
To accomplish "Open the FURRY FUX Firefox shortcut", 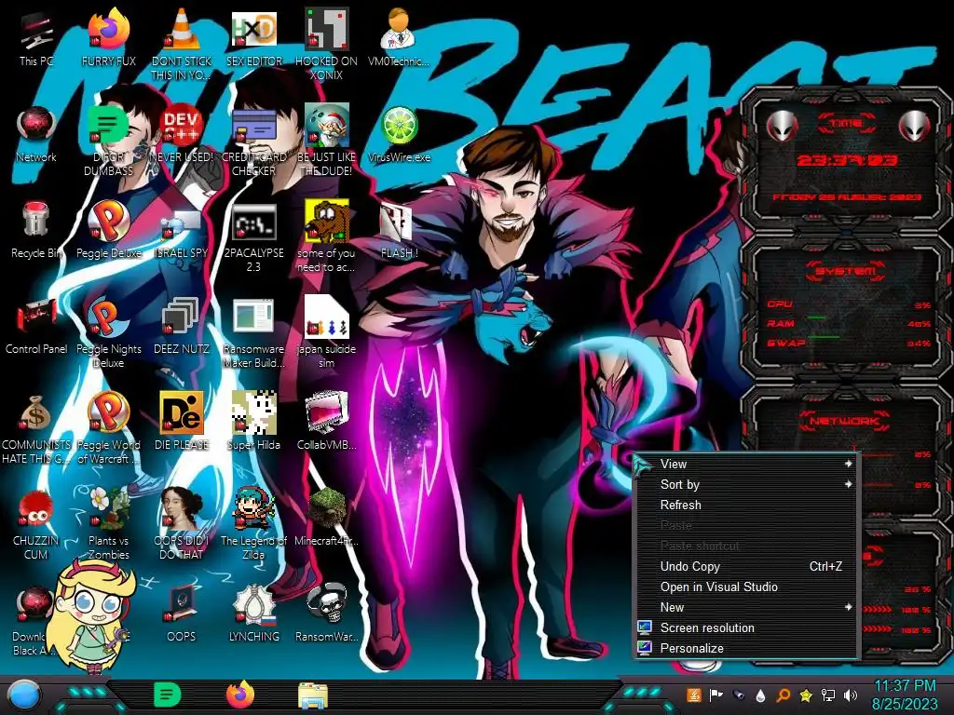I will (109, 38).
